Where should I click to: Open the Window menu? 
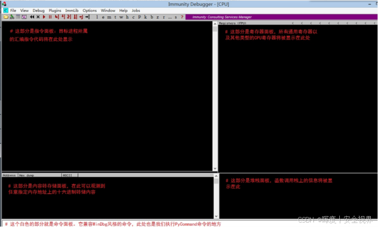[108, 10]
